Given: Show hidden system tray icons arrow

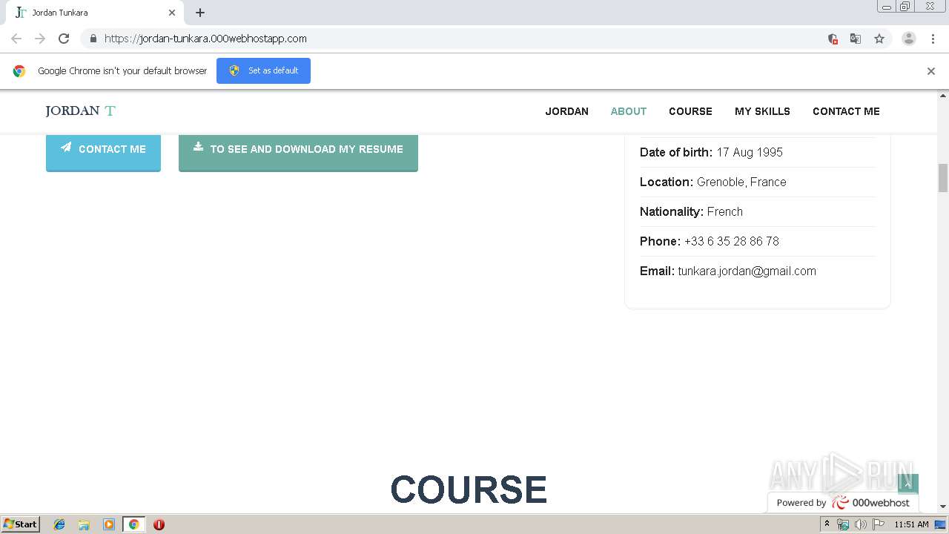Looking at the screenshot, I should (827, 524).
